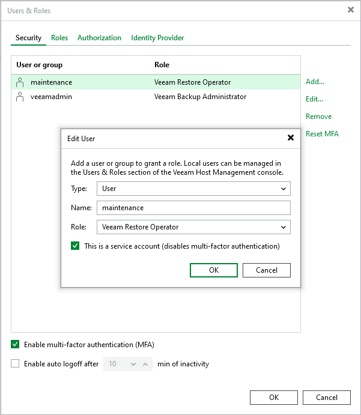Screen dimensions: 361x415
Task: Open the Authorization tab
Action: pyautogui.click(x=99, y=38)
